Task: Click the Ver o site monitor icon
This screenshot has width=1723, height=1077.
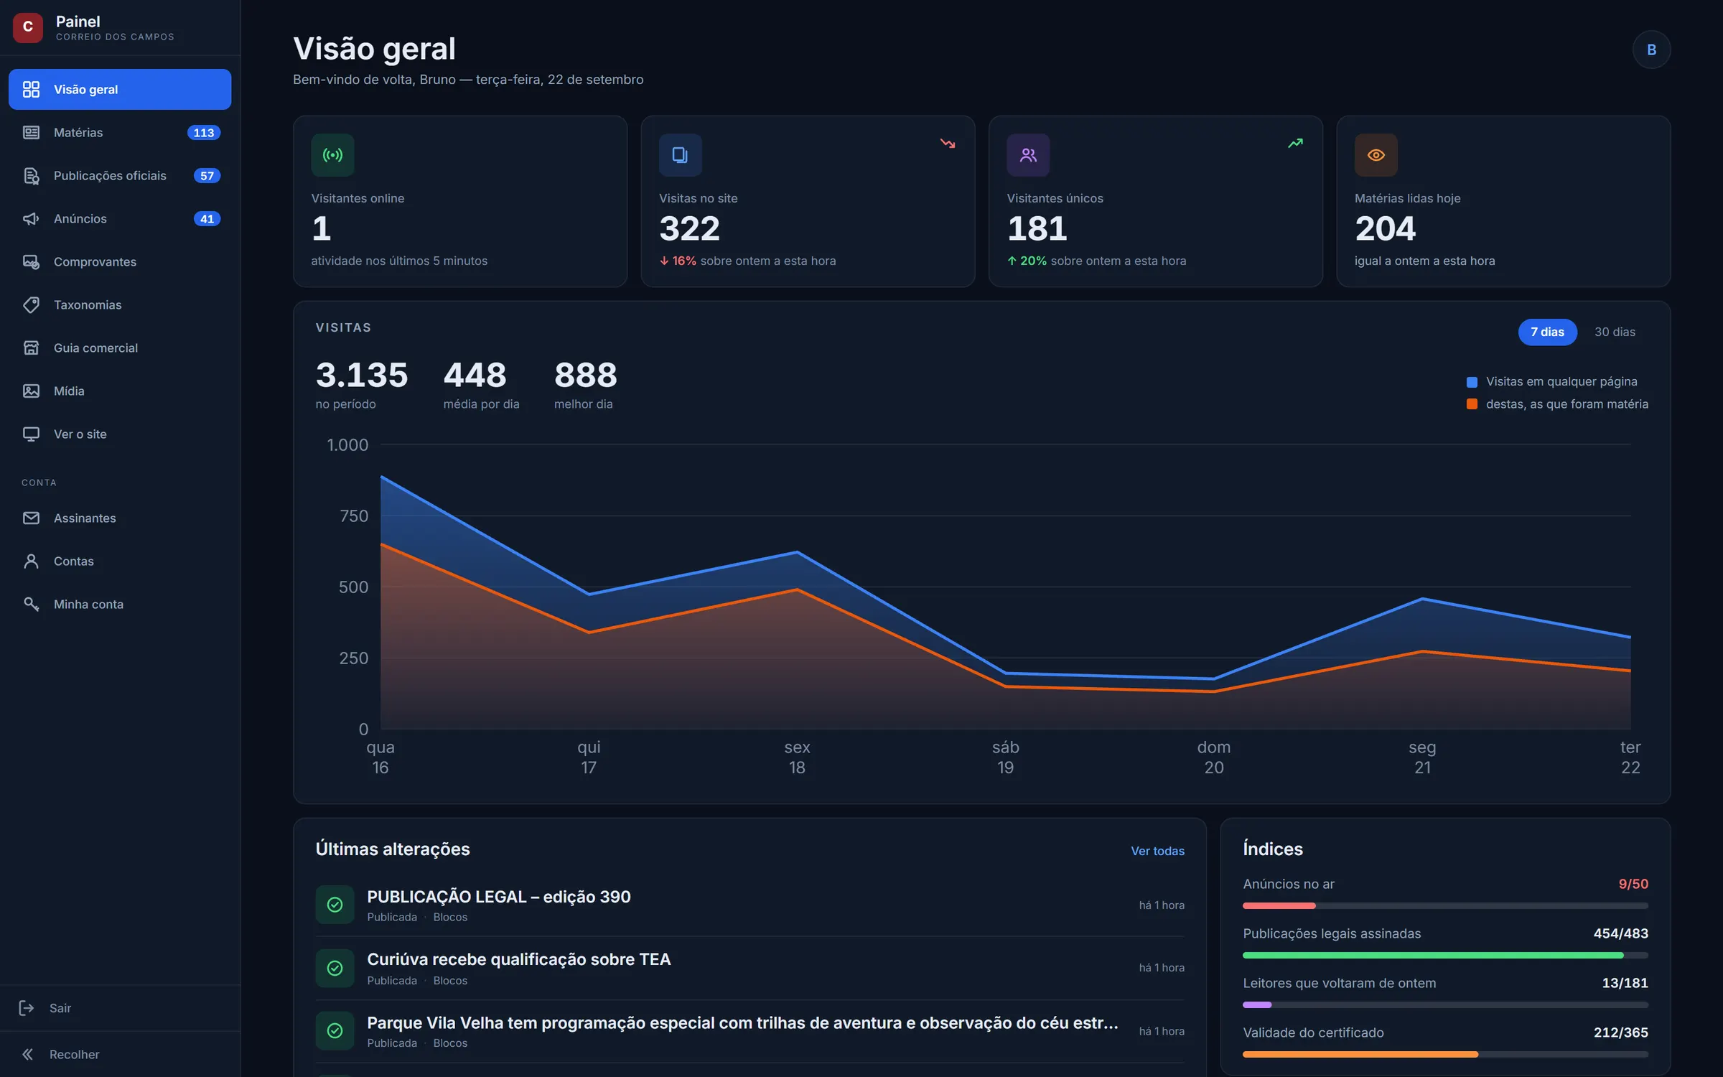Action: pyautogui.click(x=31, y=434)
